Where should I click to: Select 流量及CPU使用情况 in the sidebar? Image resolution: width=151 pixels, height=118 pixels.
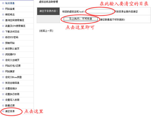15,26
